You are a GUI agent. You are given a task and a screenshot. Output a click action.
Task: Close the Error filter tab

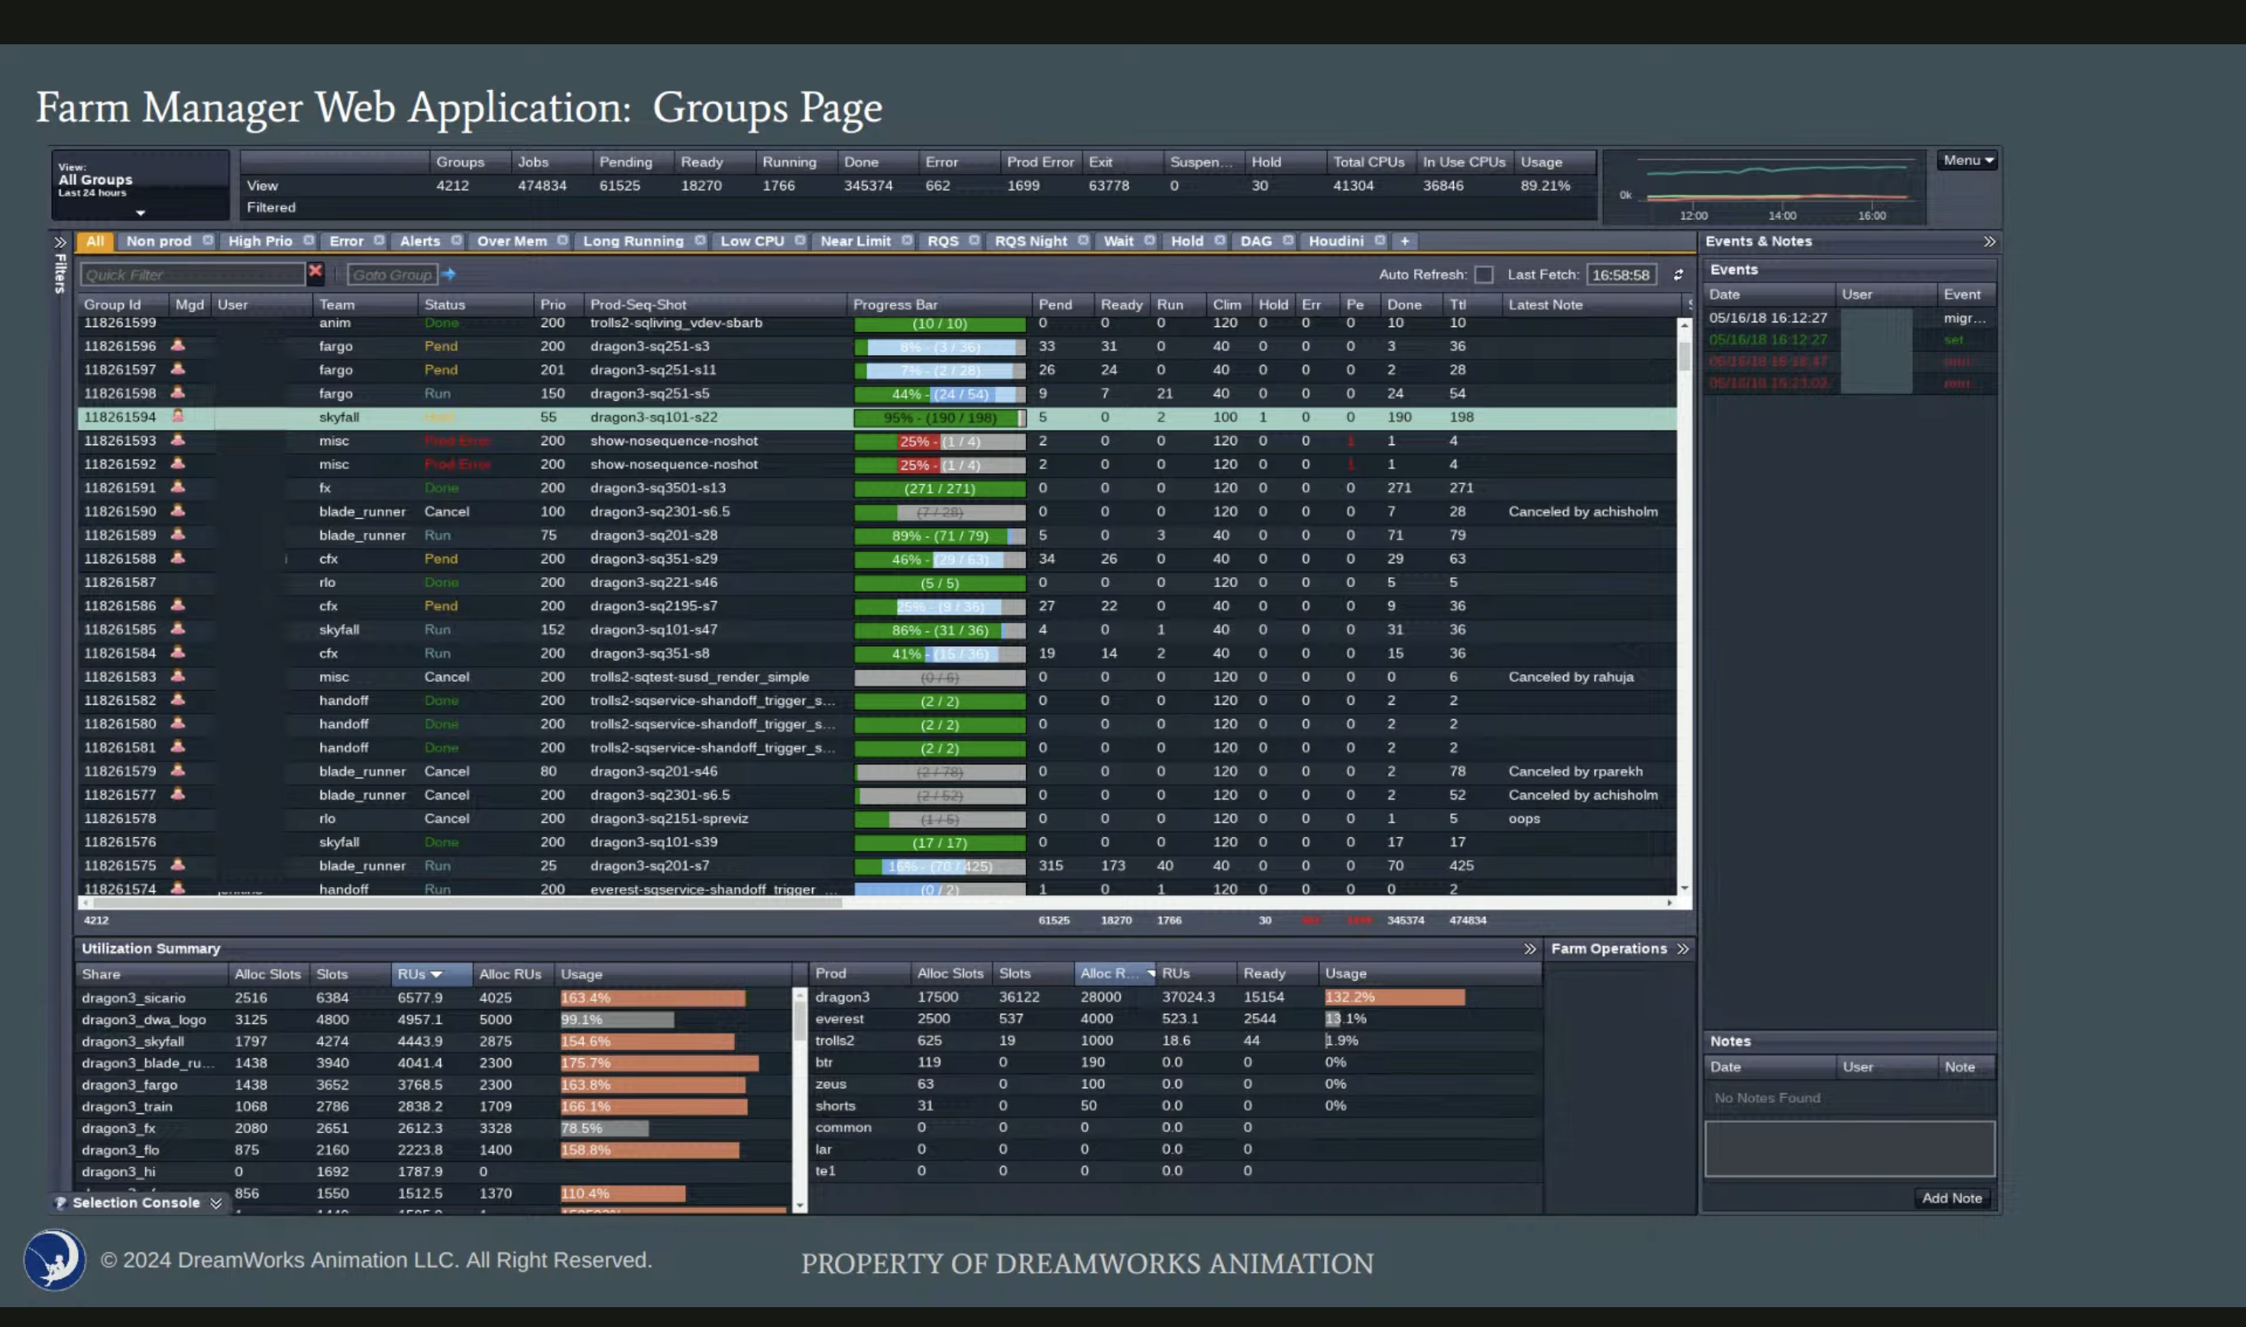(379, 241)
